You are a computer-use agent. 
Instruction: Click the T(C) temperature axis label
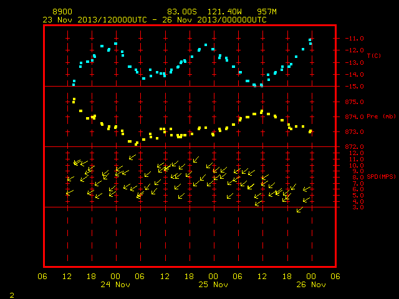tap(374, 55)
